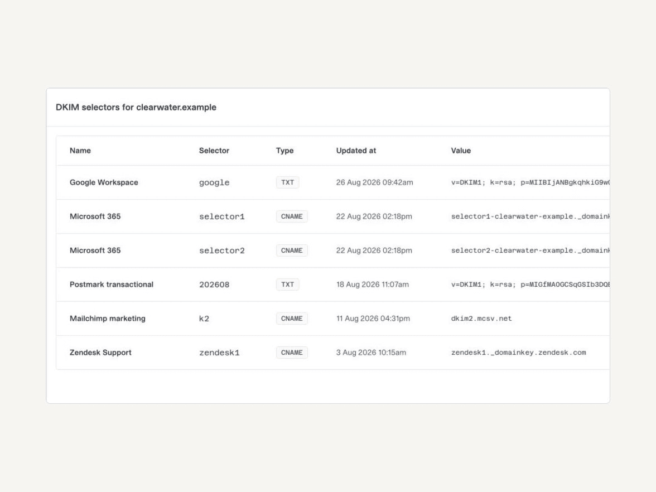
Task: Click the "Updated at" column header
Action: pos(356,151)
